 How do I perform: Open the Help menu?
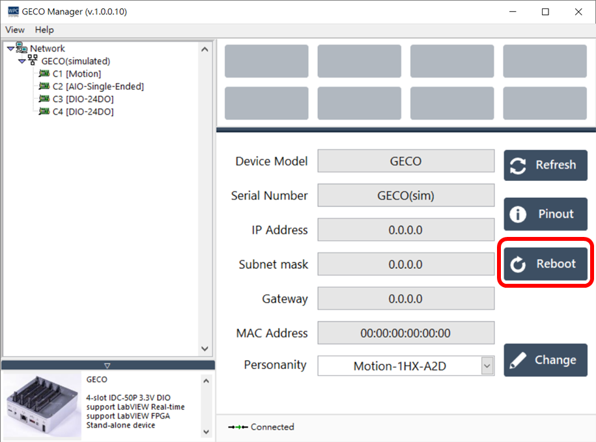click(44, 30)
